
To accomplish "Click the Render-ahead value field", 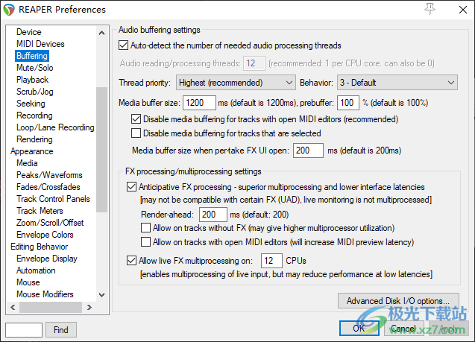I will pos(213,215).
